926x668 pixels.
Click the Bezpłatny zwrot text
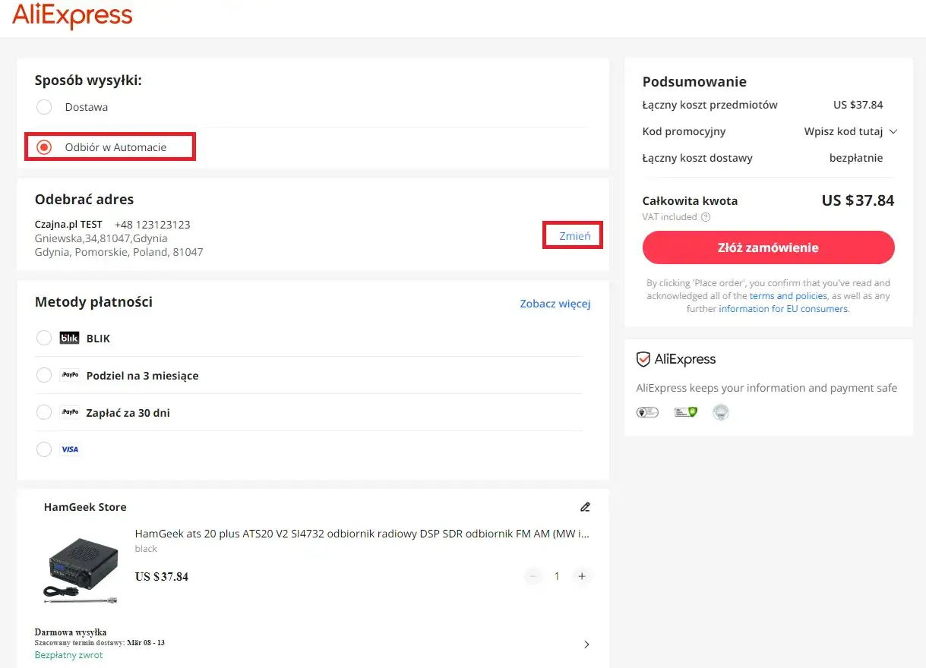[x=69, y=655]
